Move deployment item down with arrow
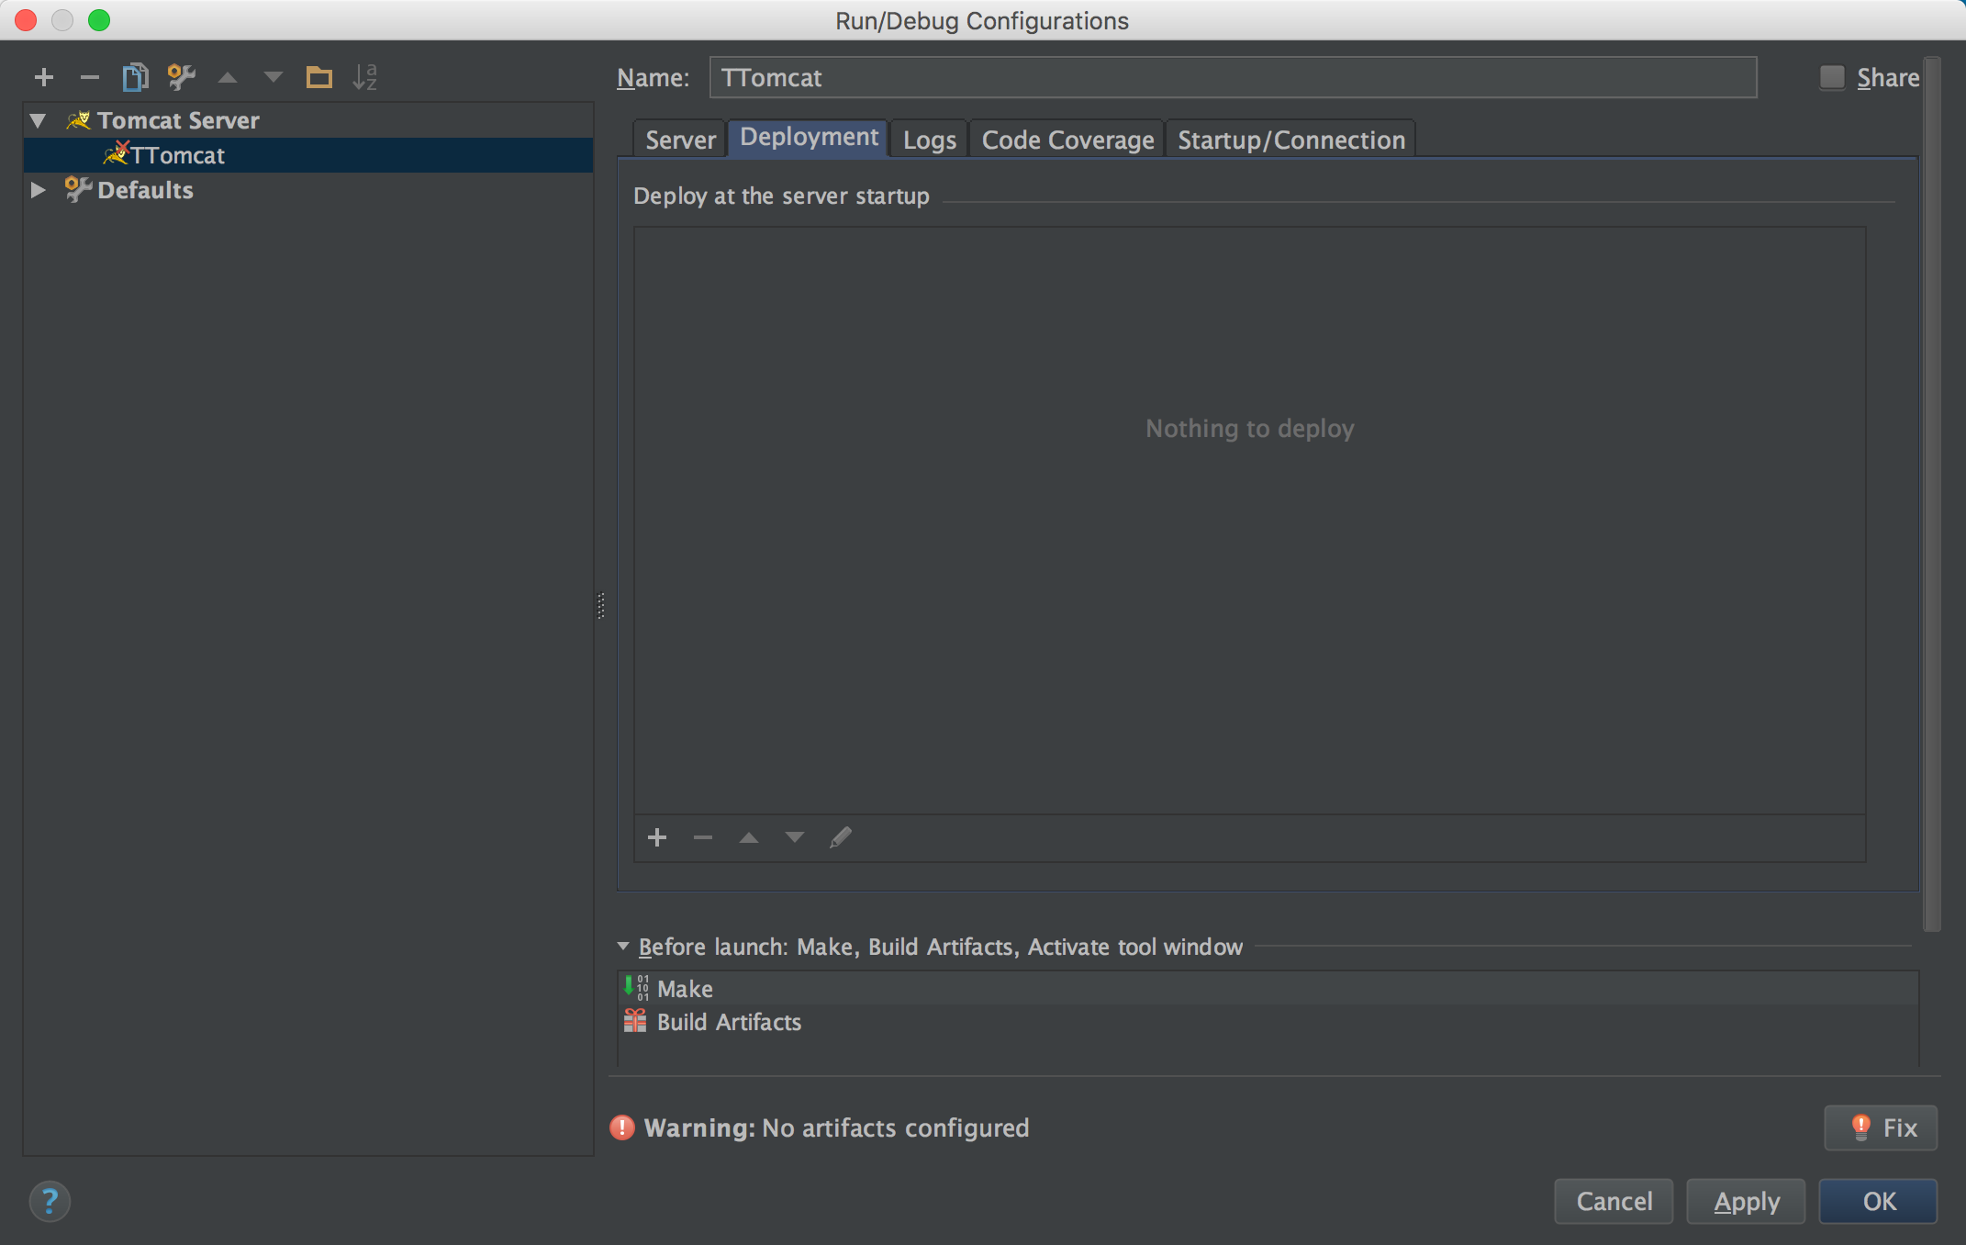Image resolution: width=1966 pixels, height=1245 pixels. tap(794, 837)
